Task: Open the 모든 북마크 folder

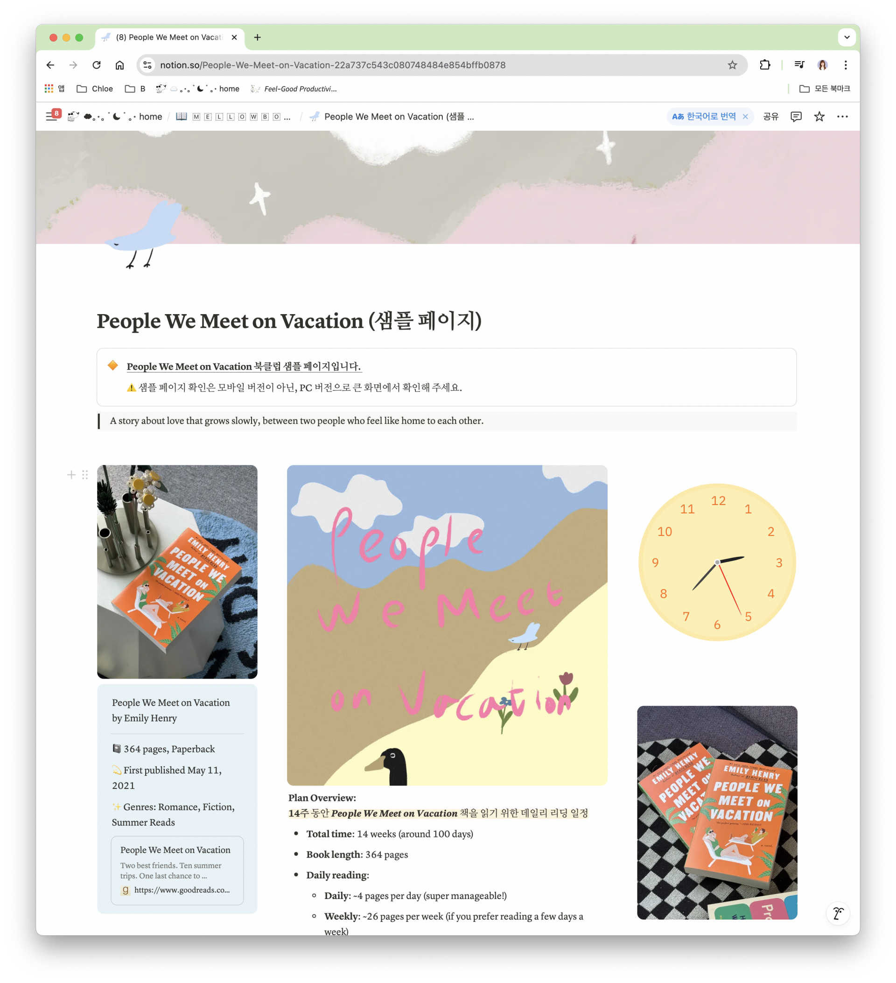Action: tap(825, 89)
